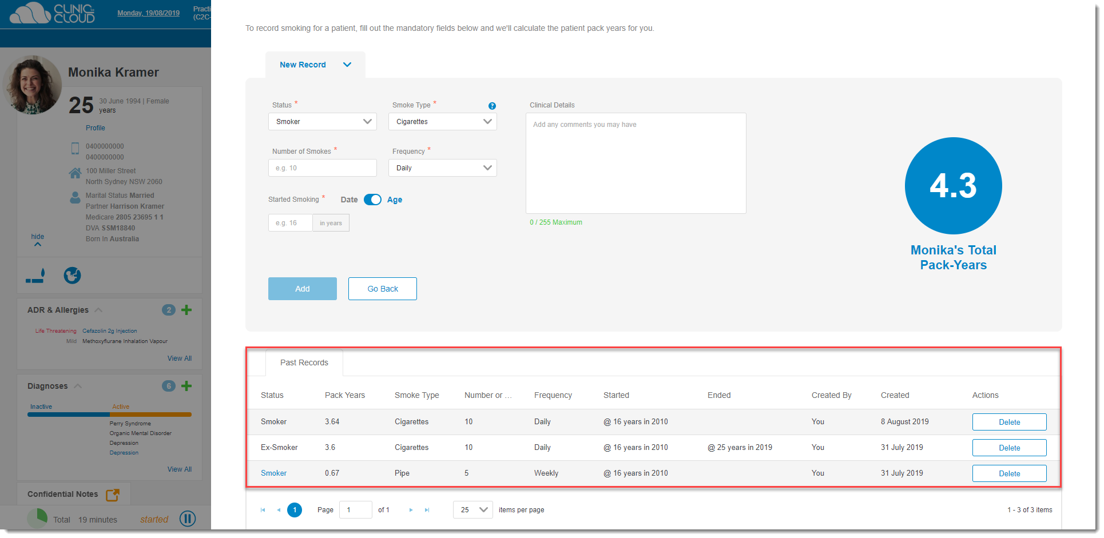
Task: Sort by Smoke Type column header
Action: click(x=417, y=395)
